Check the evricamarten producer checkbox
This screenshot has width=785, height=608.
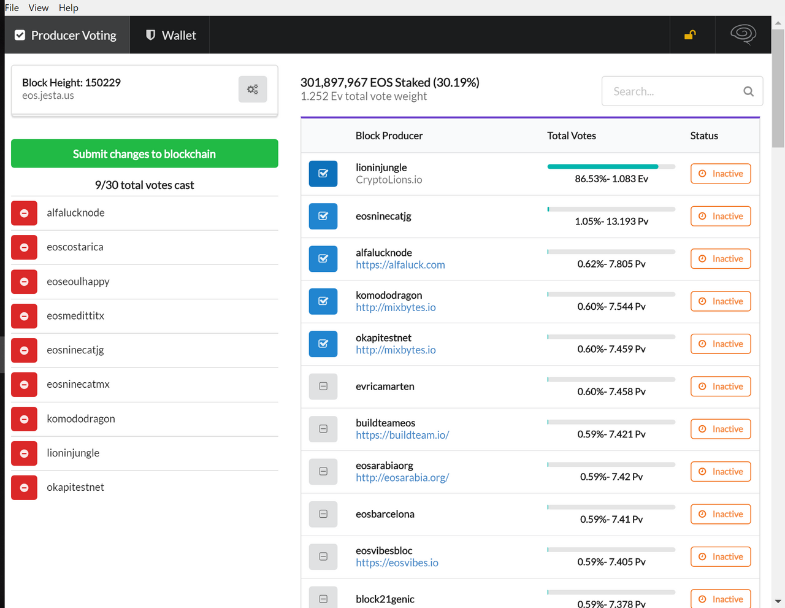pyautogui.click(x=323, y=387)
